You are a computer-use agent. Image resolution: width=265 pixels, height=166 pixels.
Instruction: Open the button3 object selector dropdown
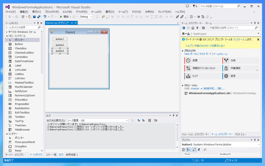(x=259, y=145)
